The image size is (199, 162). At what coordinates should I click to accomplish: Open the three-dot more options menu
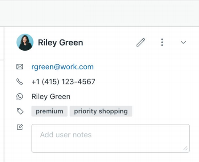162,42
